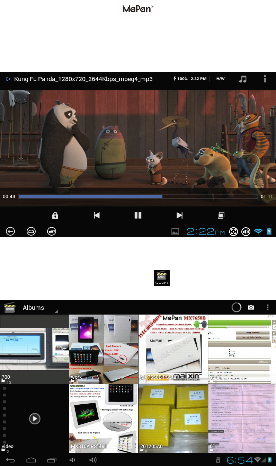Open Wi-Fi status beside the 2:22 clock

pos(258,231)
